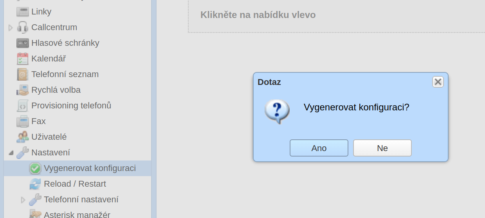485x218 pixels.
Task: Open Rychlá volba
Action: 56,90
